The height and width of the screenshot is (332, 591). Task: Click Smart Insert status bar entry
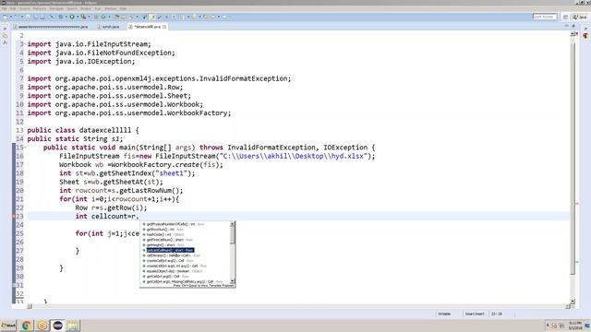[475, 314]
